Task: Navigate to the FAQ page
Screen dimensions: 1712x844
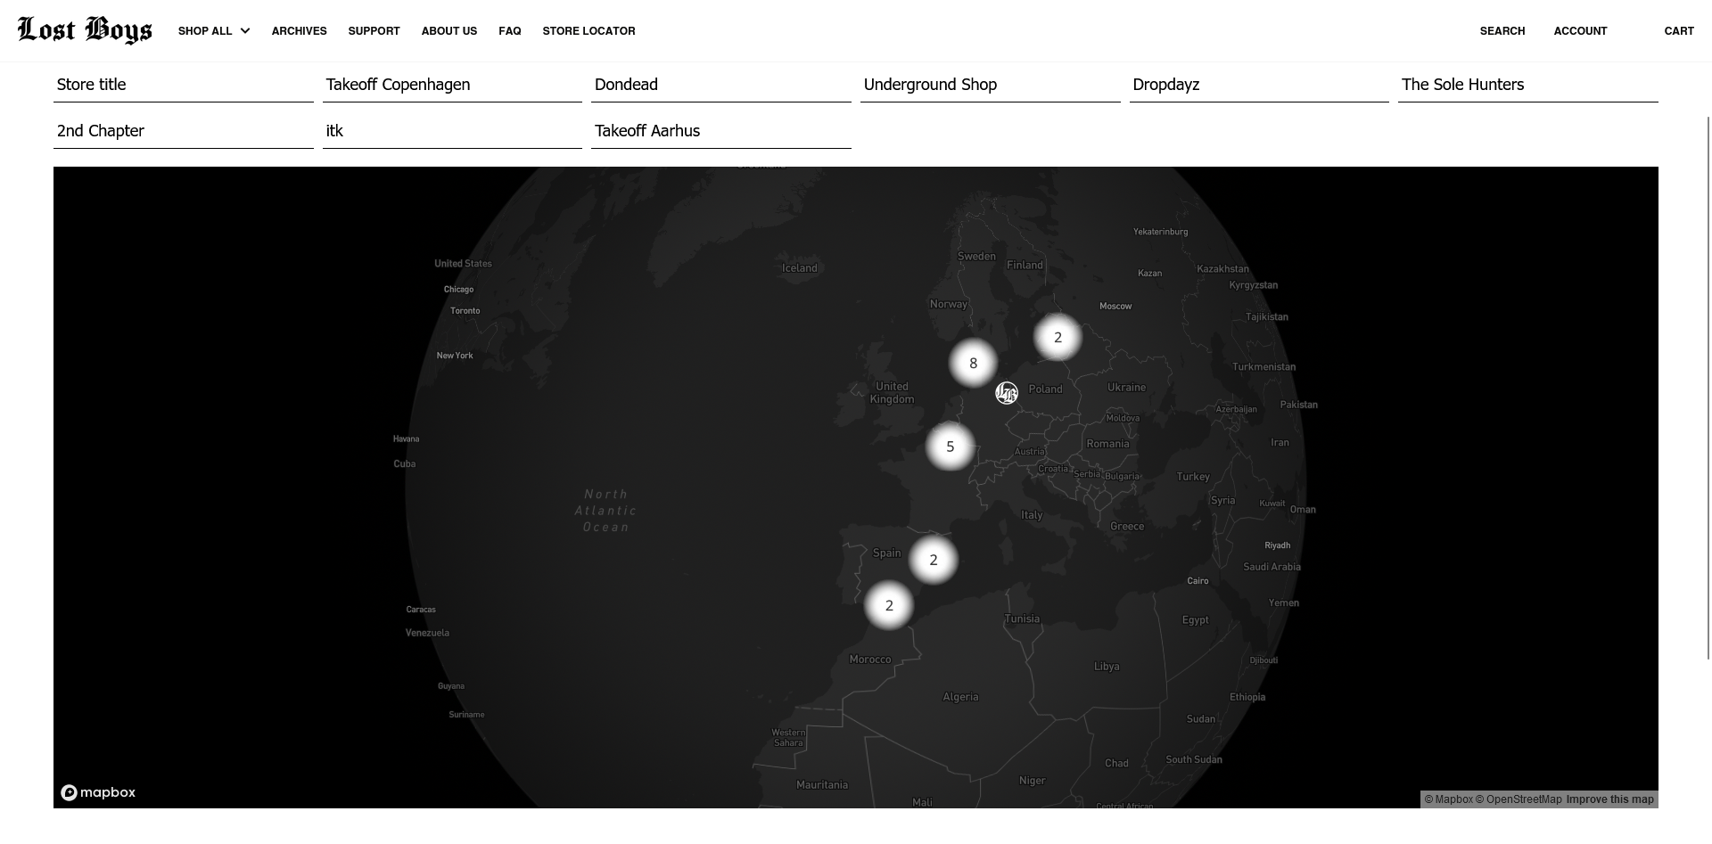Action: click(510, 31)
